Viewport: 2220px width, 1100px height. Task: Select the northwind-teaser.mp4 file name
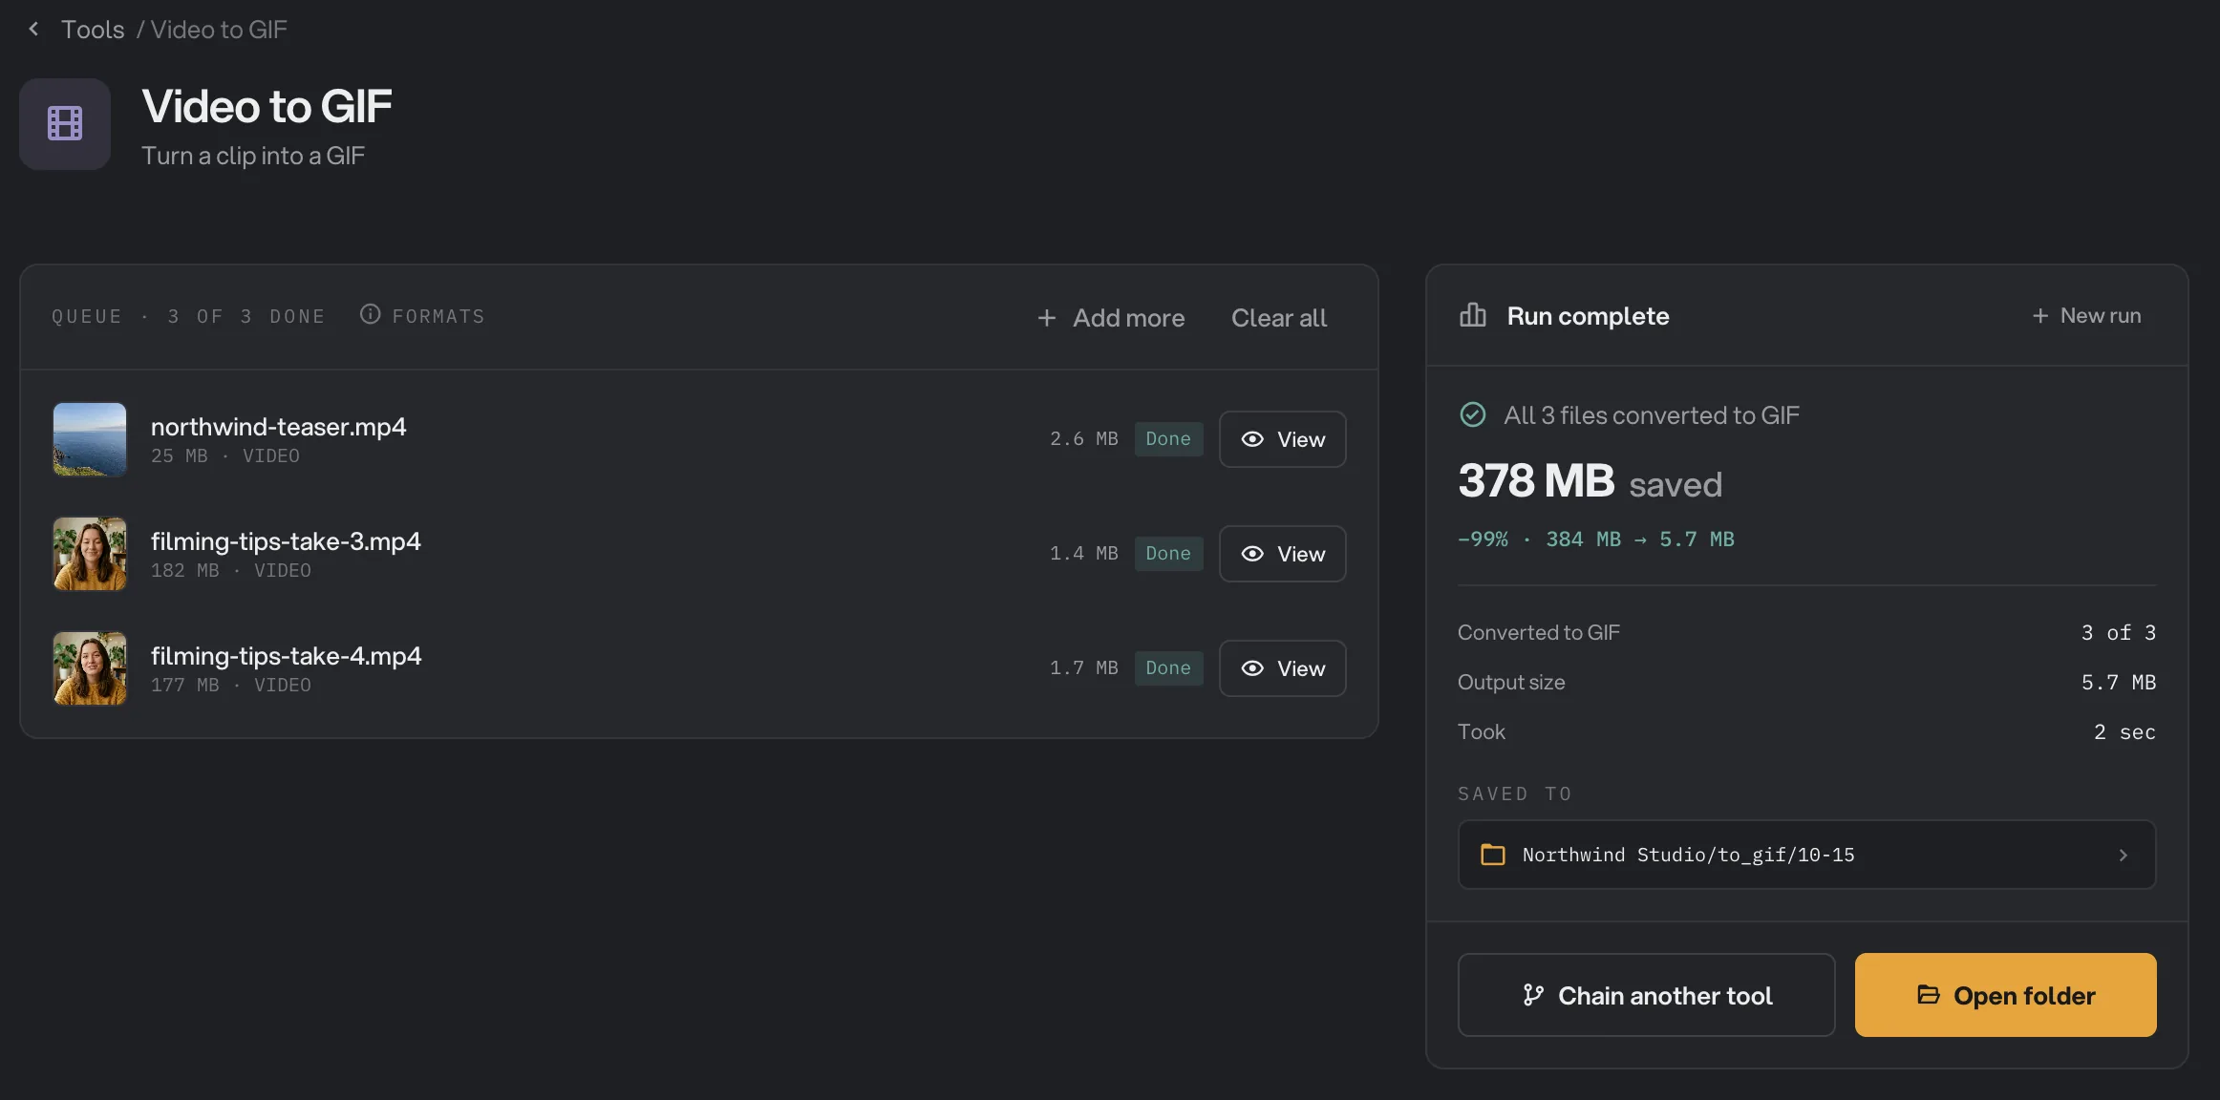(x=279, y=427)
